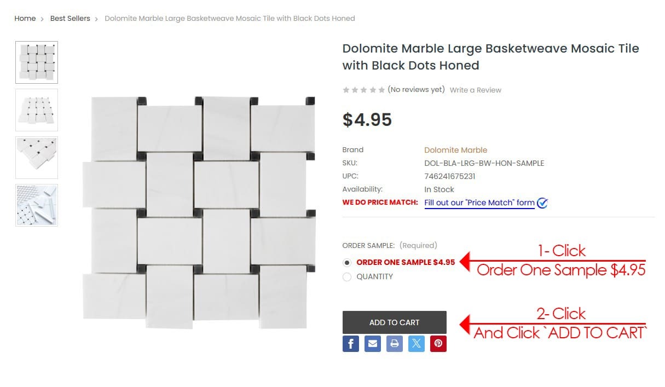Click ADD TO CART

click(x=394, y=322)
